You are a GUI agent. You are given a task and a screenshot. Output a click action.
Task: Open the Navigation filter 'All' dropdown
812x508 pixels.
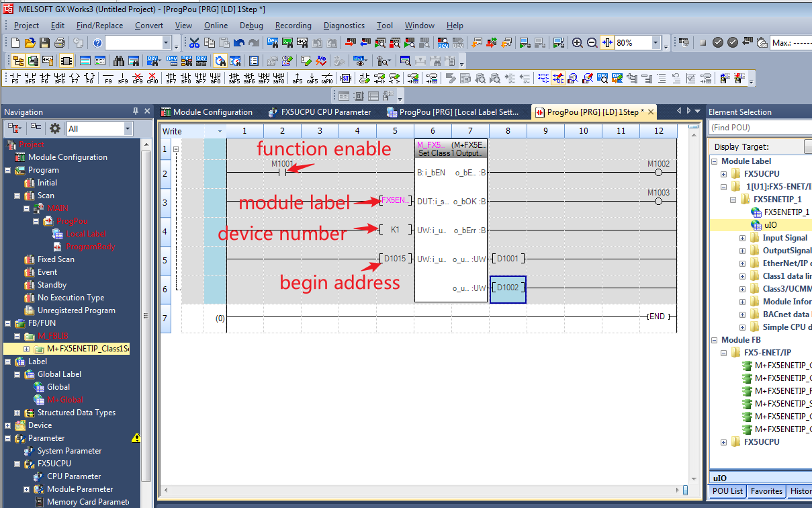coord(128,128)
